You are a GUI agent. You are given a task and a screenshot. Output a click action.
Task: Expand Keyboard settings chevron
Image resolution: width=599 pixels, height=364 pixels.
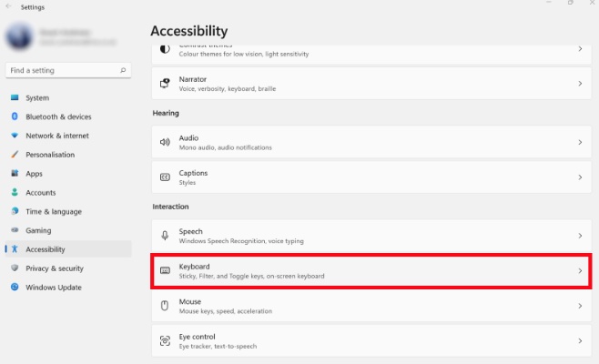tap(580, 271)
